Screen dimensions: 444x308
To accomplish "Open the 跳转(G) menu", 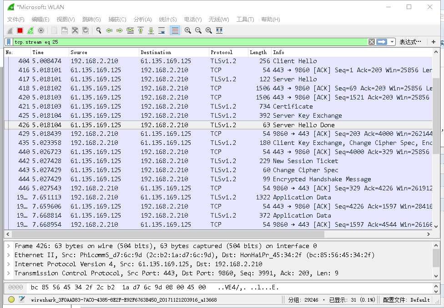I will (91, 19).
